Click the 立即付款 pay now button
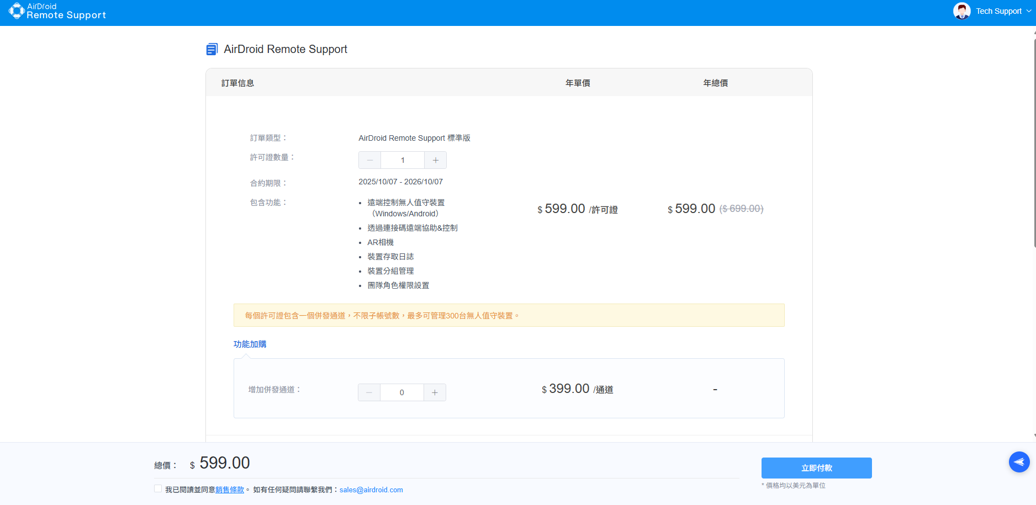The width and height of the screenshot is (1036, 505). pyautogui.click(x=816, y=468)
